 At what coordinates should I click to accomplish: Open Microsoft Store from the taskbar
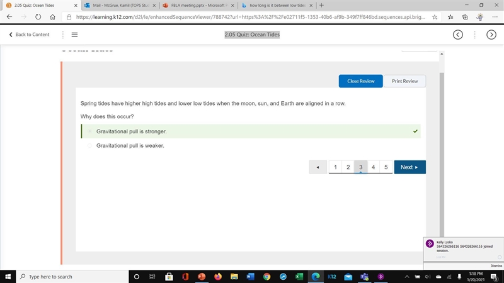pyautogui.click(x=169, y=277)
